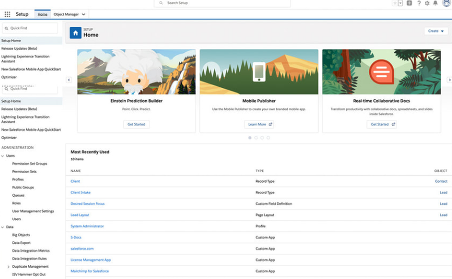The height and width of the screenshot is (279, 452).
Task: Open Queues in the sidebar
Action: [x=18, y=195]
